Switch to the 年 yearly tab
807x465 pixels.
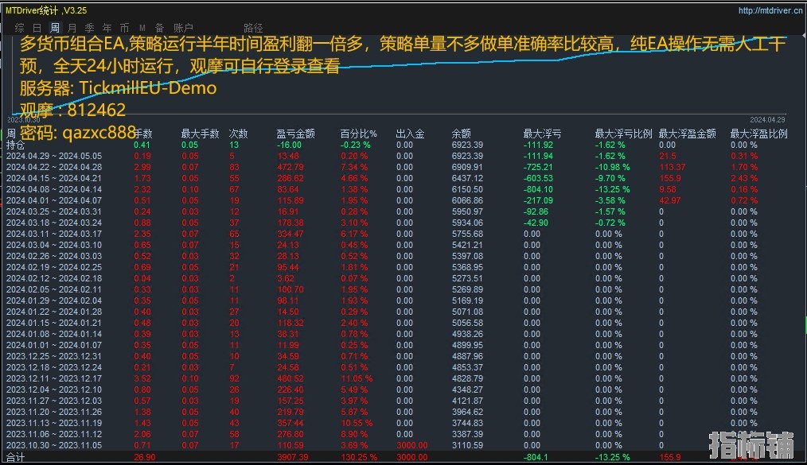pos(107,28)
